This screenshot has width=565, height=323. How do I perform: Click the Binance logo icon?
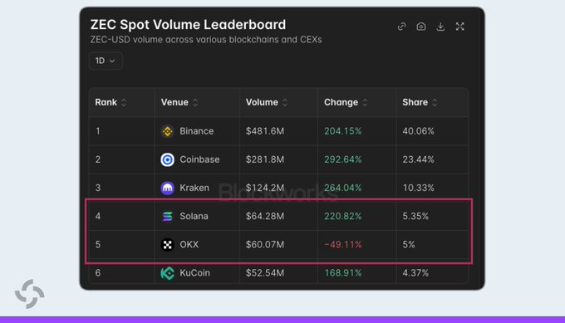tap(167, 131)
